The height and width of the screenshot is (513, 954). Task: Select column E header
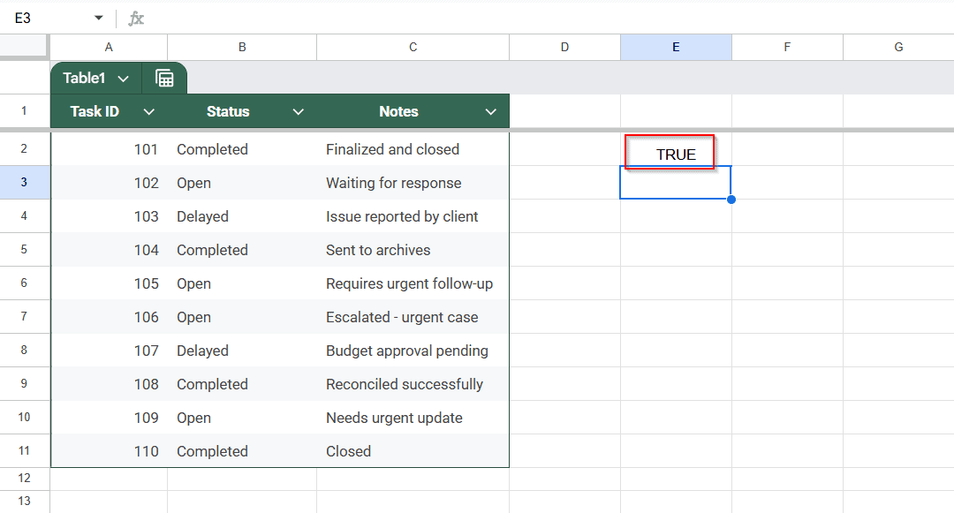pyautogui.click(x=676, y=48)
